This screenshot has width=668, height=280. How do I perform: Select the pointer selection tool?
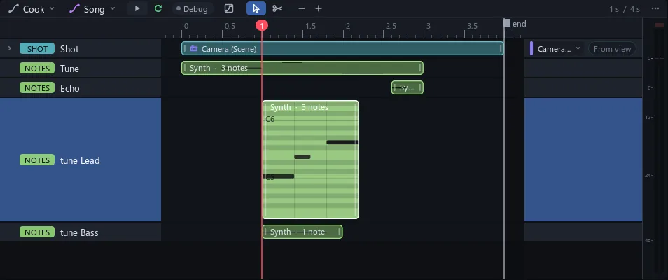click(256, 8)
